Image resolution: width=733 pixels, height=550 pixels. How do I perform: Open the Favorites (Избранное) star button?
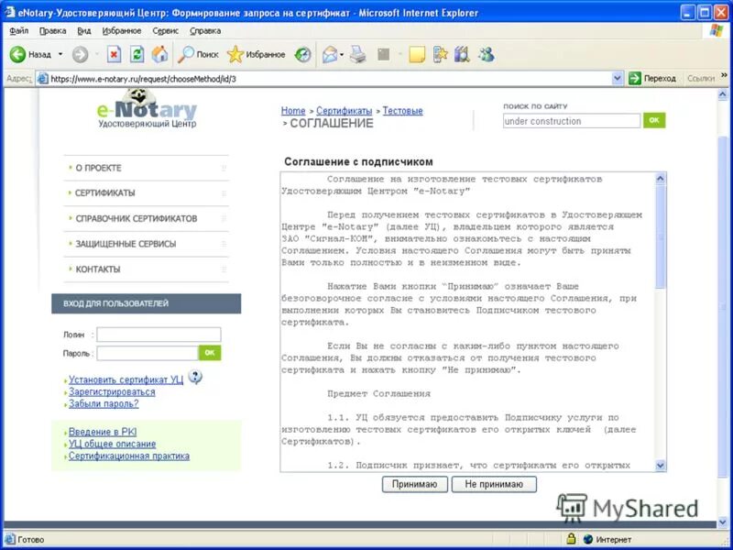tap(257, 55)
